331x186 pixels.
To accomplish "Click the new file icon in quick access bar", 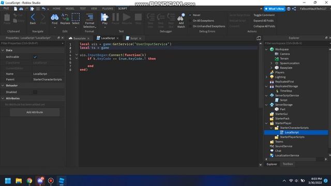I will tap(16, 9).
